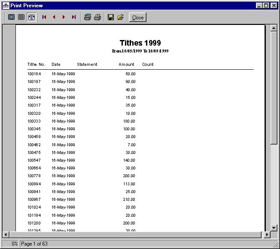
Task: Click tithe number 100244
Action: coord(34,98)
